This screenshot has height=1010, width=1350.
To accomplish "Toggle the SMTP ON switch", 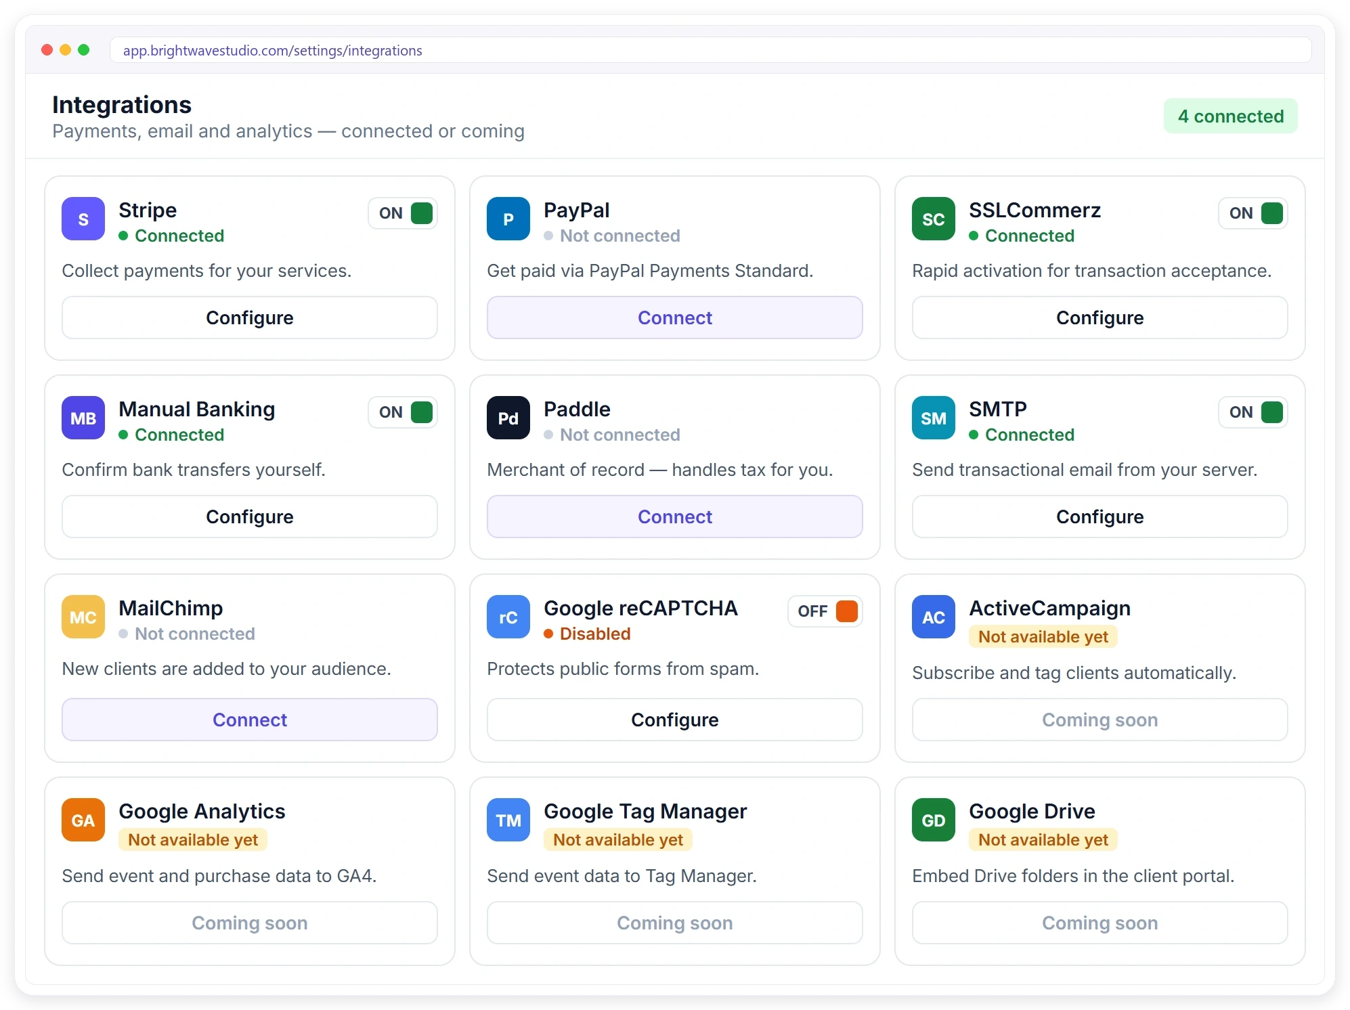I will tap(1253, 412).
